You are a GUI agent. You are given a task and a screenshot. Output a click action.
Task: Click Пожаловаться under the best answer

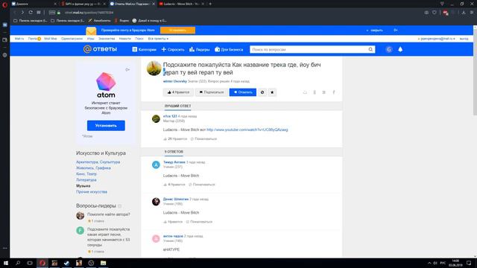tap(203, 139)
